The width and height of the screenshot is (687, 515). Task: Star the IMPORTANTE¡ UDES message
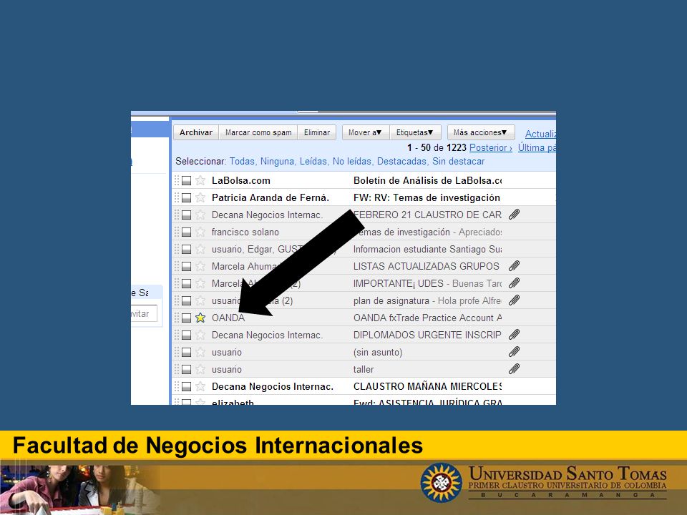pos(200,283)
